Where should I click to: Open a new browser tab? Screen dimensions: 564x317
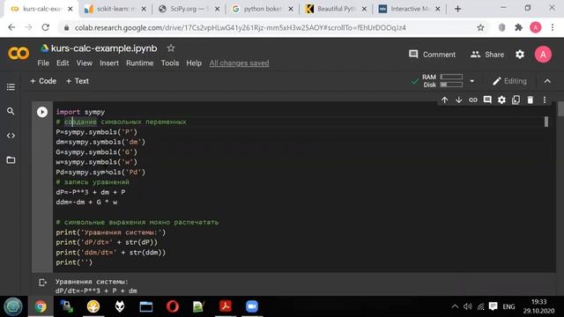click(x=457, y=9)
